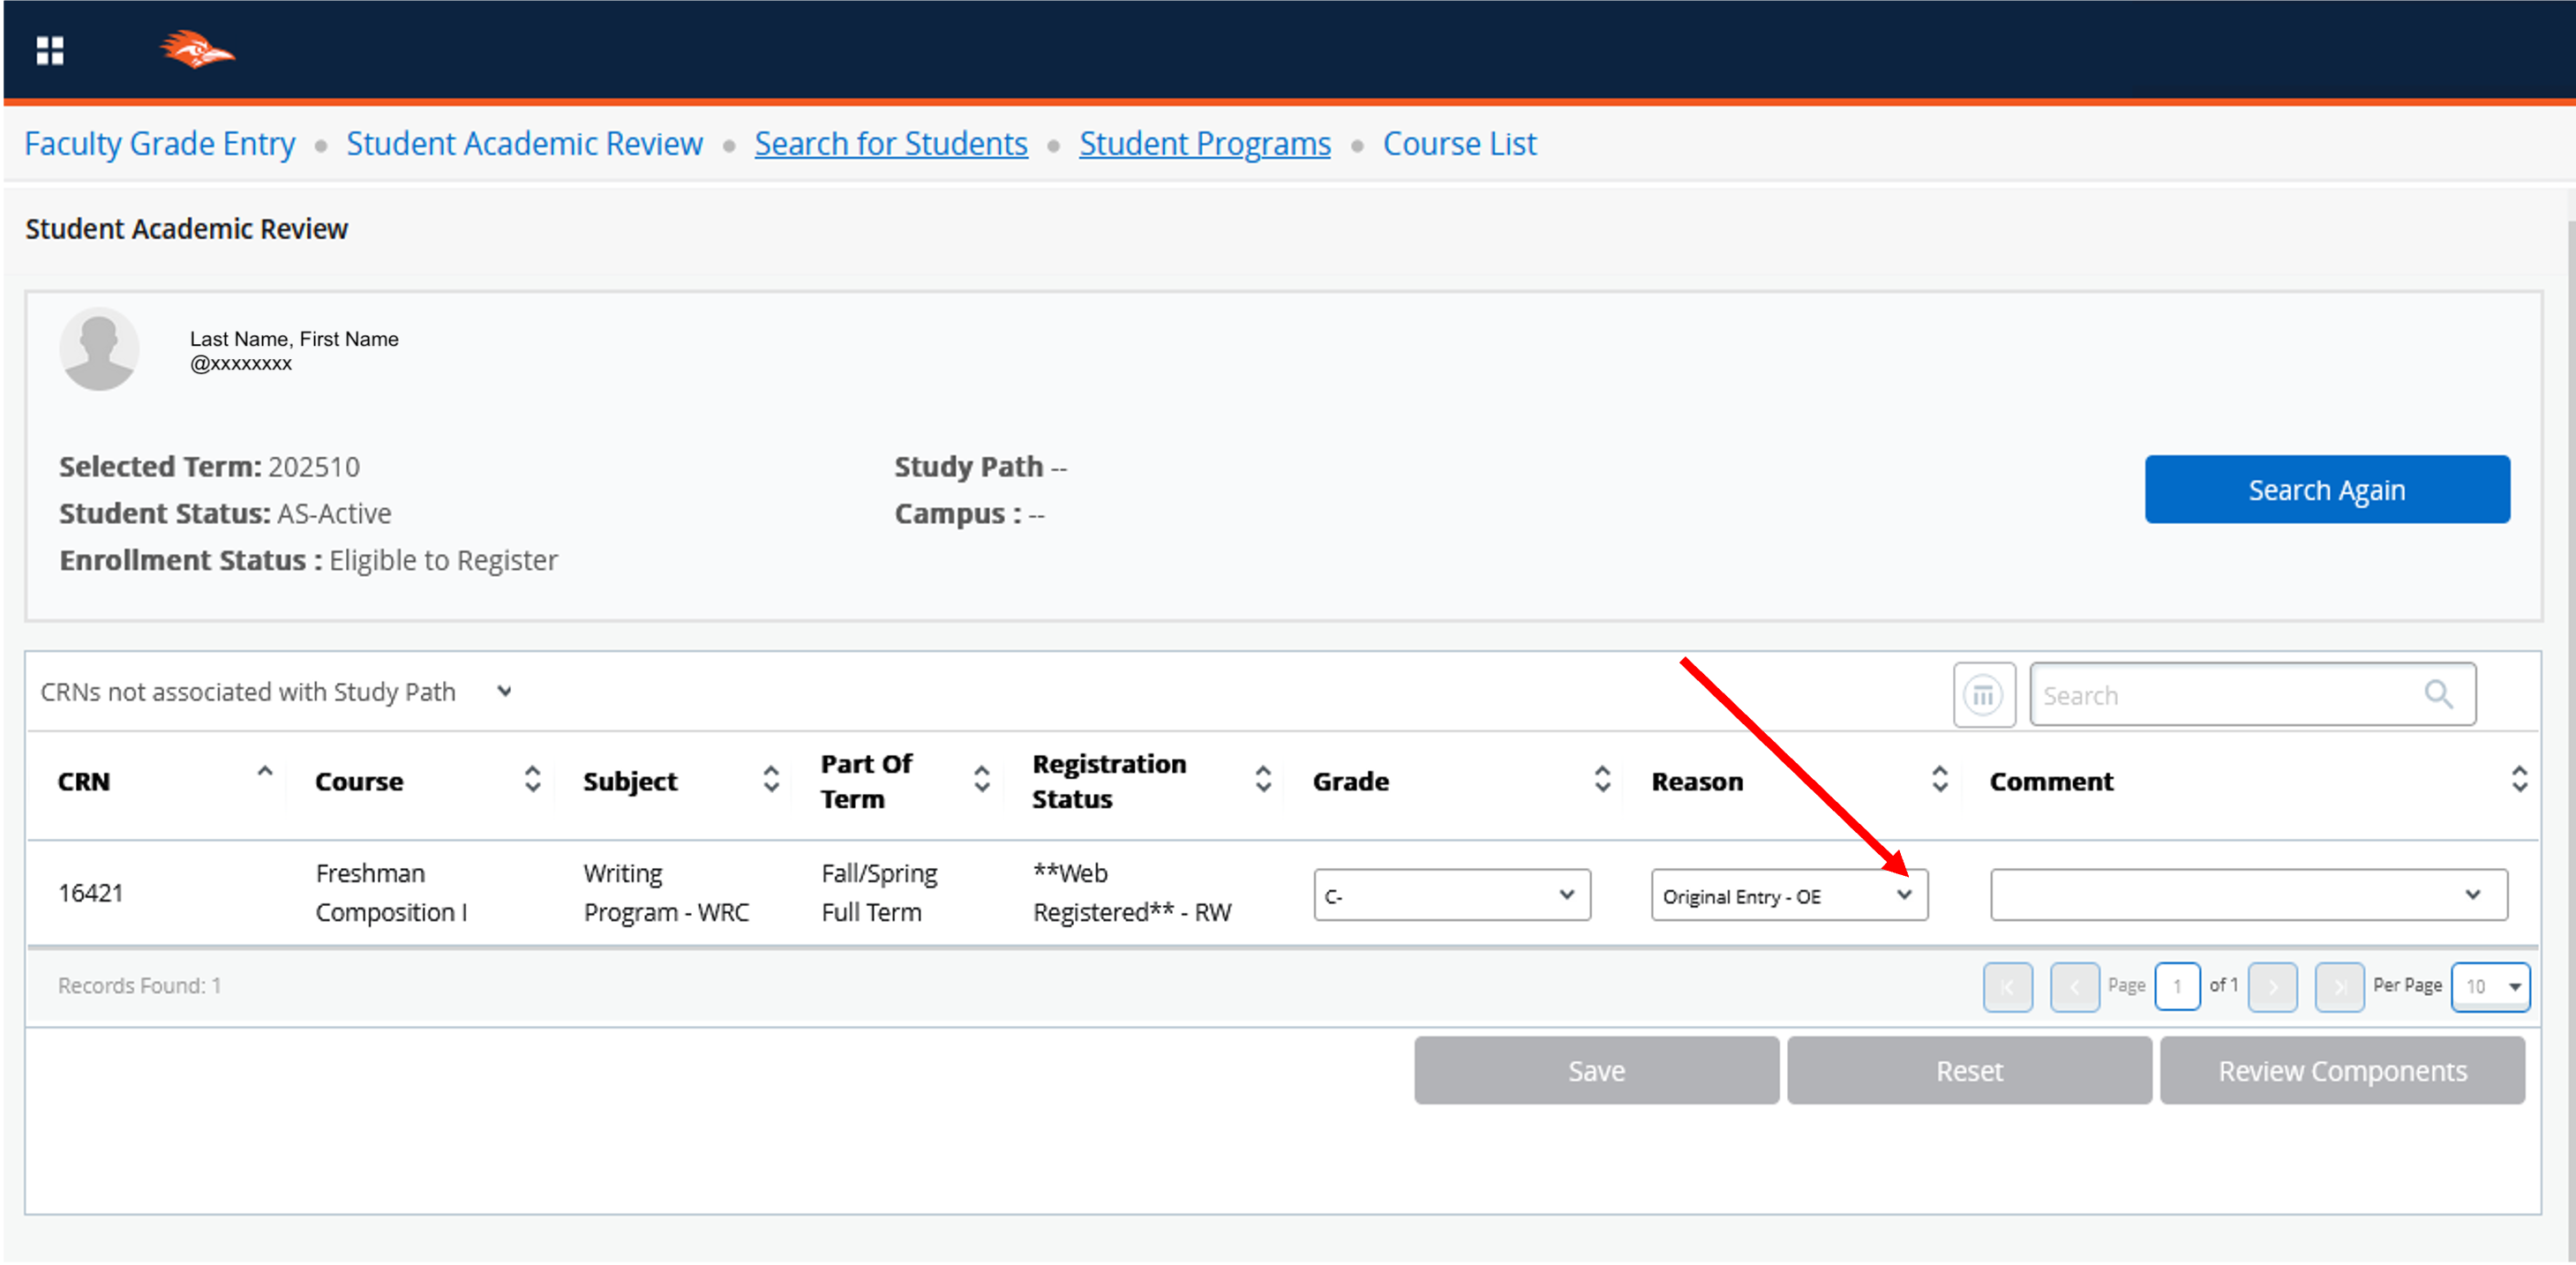Follow the Search for Students link

pyautogui.click(x=890, y=144)
